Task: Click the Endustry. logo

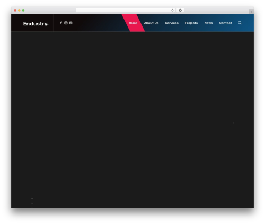Action: 36,23
